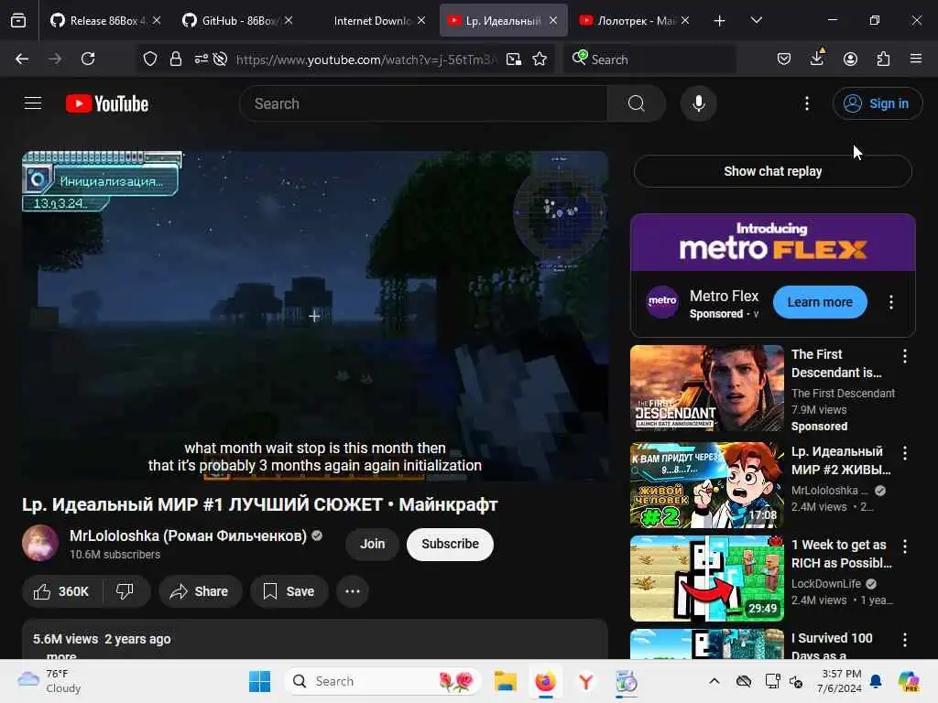Open menu for 1 Week to get as RICH video
The image size is (938, 703).
click(904, 546)
